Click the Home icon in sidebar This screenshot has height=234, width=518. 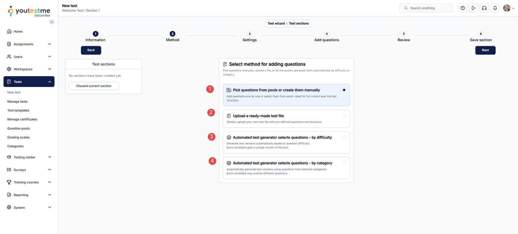tap(9, 32)
